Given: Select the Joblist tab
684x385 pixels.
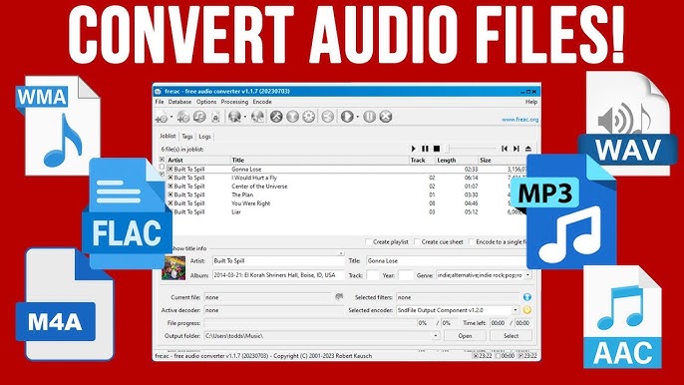Looking at the screenshot, I should pyautogui.click(x=168, y=136).
